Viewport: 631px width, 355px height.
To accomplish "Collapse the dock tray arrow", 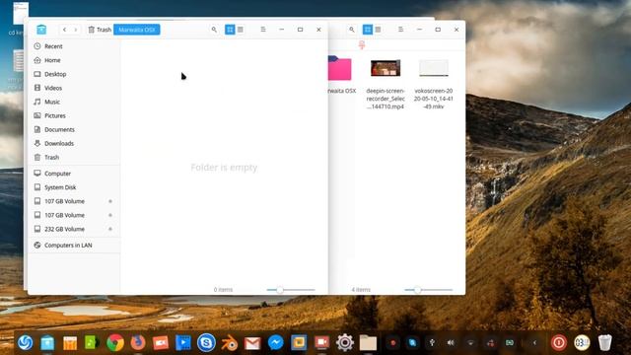I will (534, 343).
